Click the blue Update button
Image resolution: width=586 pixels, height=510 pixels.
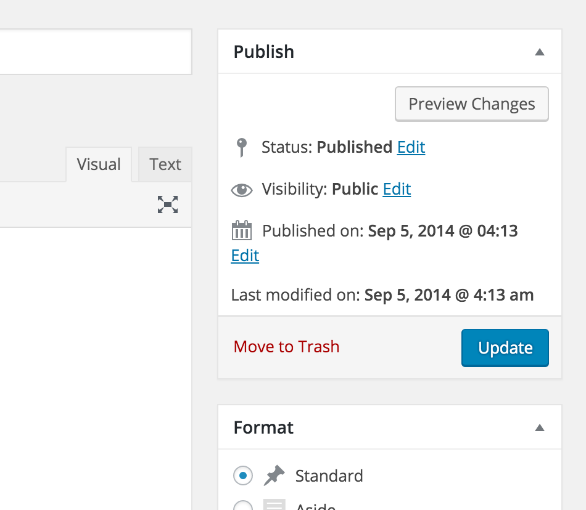(x=505, y=348)
